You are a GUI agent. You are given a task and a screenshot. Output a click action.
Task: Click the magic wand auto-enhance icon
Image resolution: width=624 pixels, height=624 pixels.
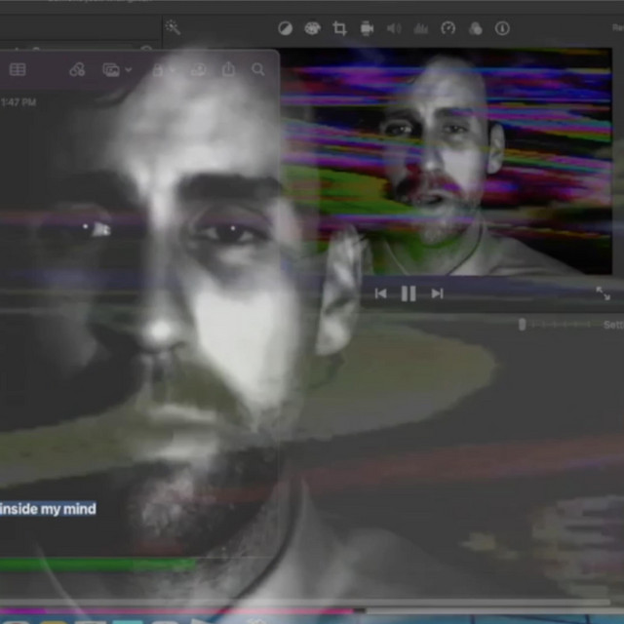click(174, 27)
